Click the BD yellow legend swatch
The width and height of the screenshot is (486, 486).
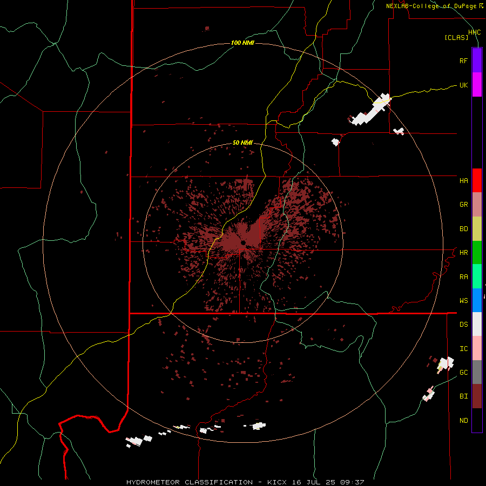pyautogui.click(x=477, y=229)
